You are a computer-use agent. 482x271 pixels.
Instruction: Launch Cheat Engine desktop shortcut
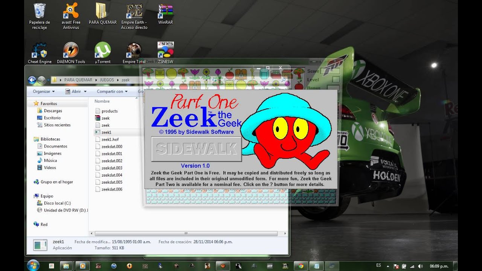tap(40, 53)
